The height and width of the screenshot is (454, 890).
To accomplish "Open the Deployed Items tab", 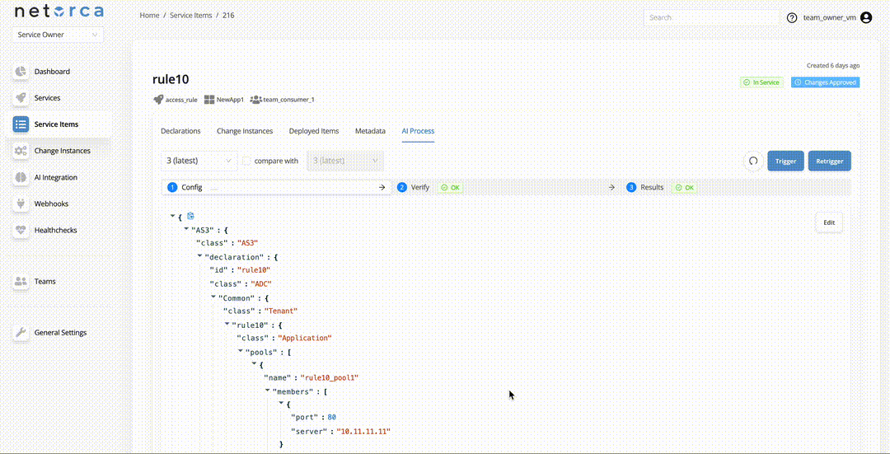I will click(x=314, y=131).
